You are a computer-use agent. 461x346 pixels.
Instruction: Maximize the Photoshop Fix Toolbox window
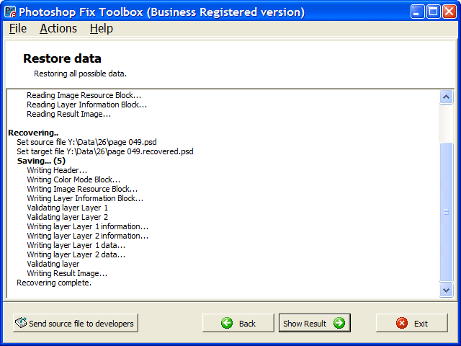434,12
